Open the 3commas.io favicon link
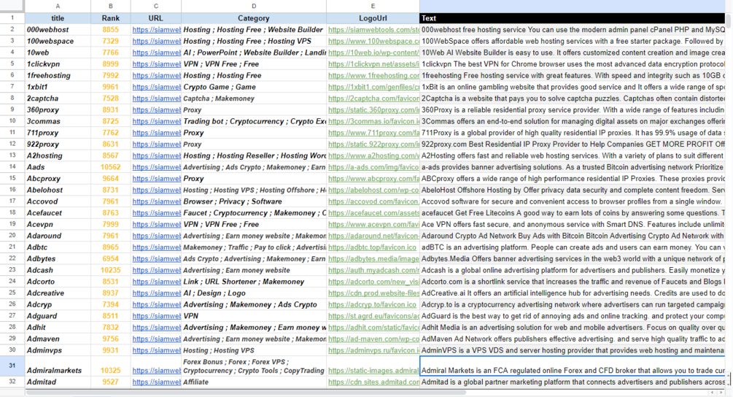 pyautogui.click(x=373, y=121)
